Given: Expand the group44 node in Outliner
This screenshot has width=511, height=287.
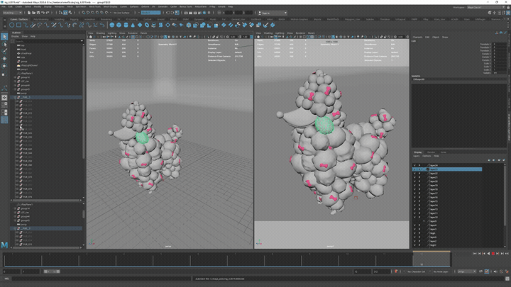Looking at the screenshot, I should point(15,85).
